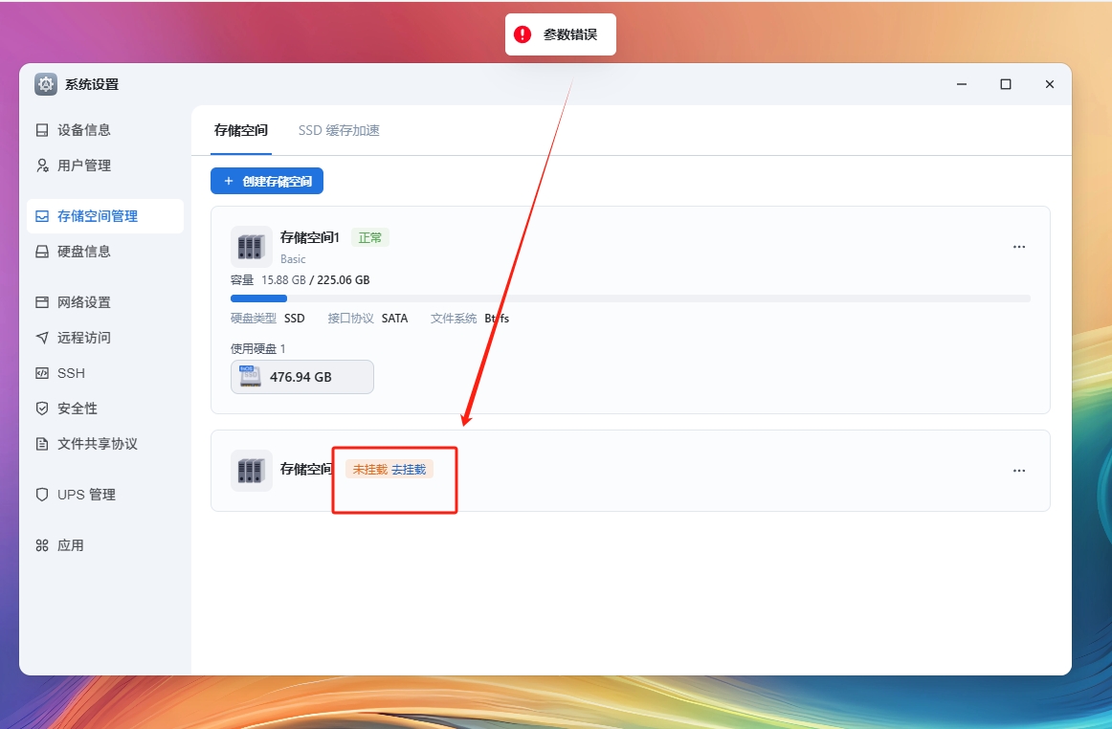This screenshot has width=1112, height=729.
Task: Click the 未挂载 status label
Action: pos(370,470)
